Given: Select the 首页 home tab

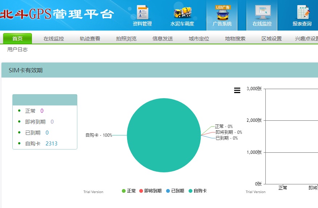Looking at the screenshot, I should point(17,39).
